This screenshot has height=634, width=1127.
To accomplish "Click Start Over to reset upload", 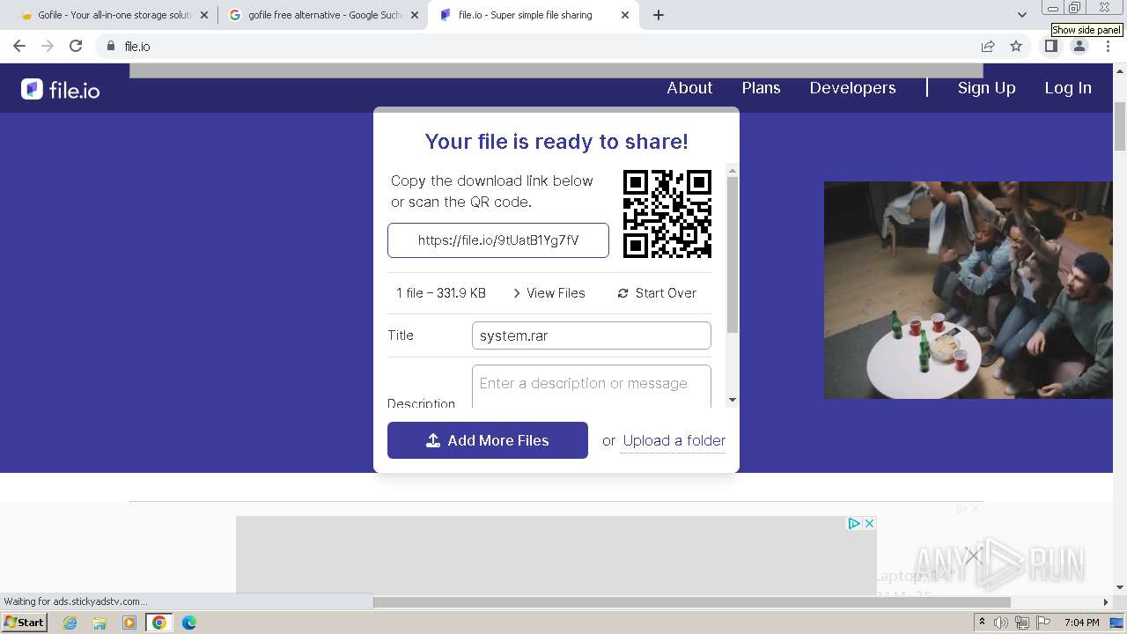I will pos(657,293).
